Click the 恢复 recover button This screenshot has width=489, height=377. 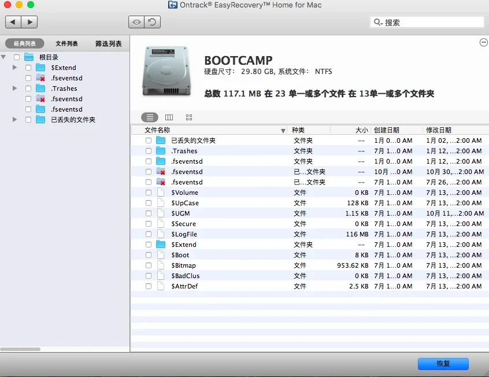click(443, 364)
